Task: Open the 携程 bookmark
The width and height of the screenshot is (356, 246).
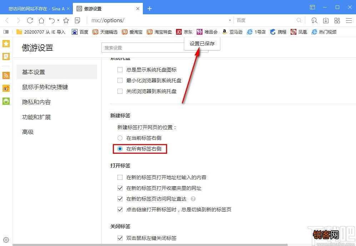Action: coord(278,32)
